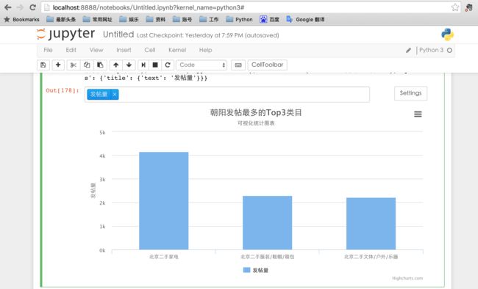
Task: Open the Google 翻译 bookmark
Action: tap(305, 20)
